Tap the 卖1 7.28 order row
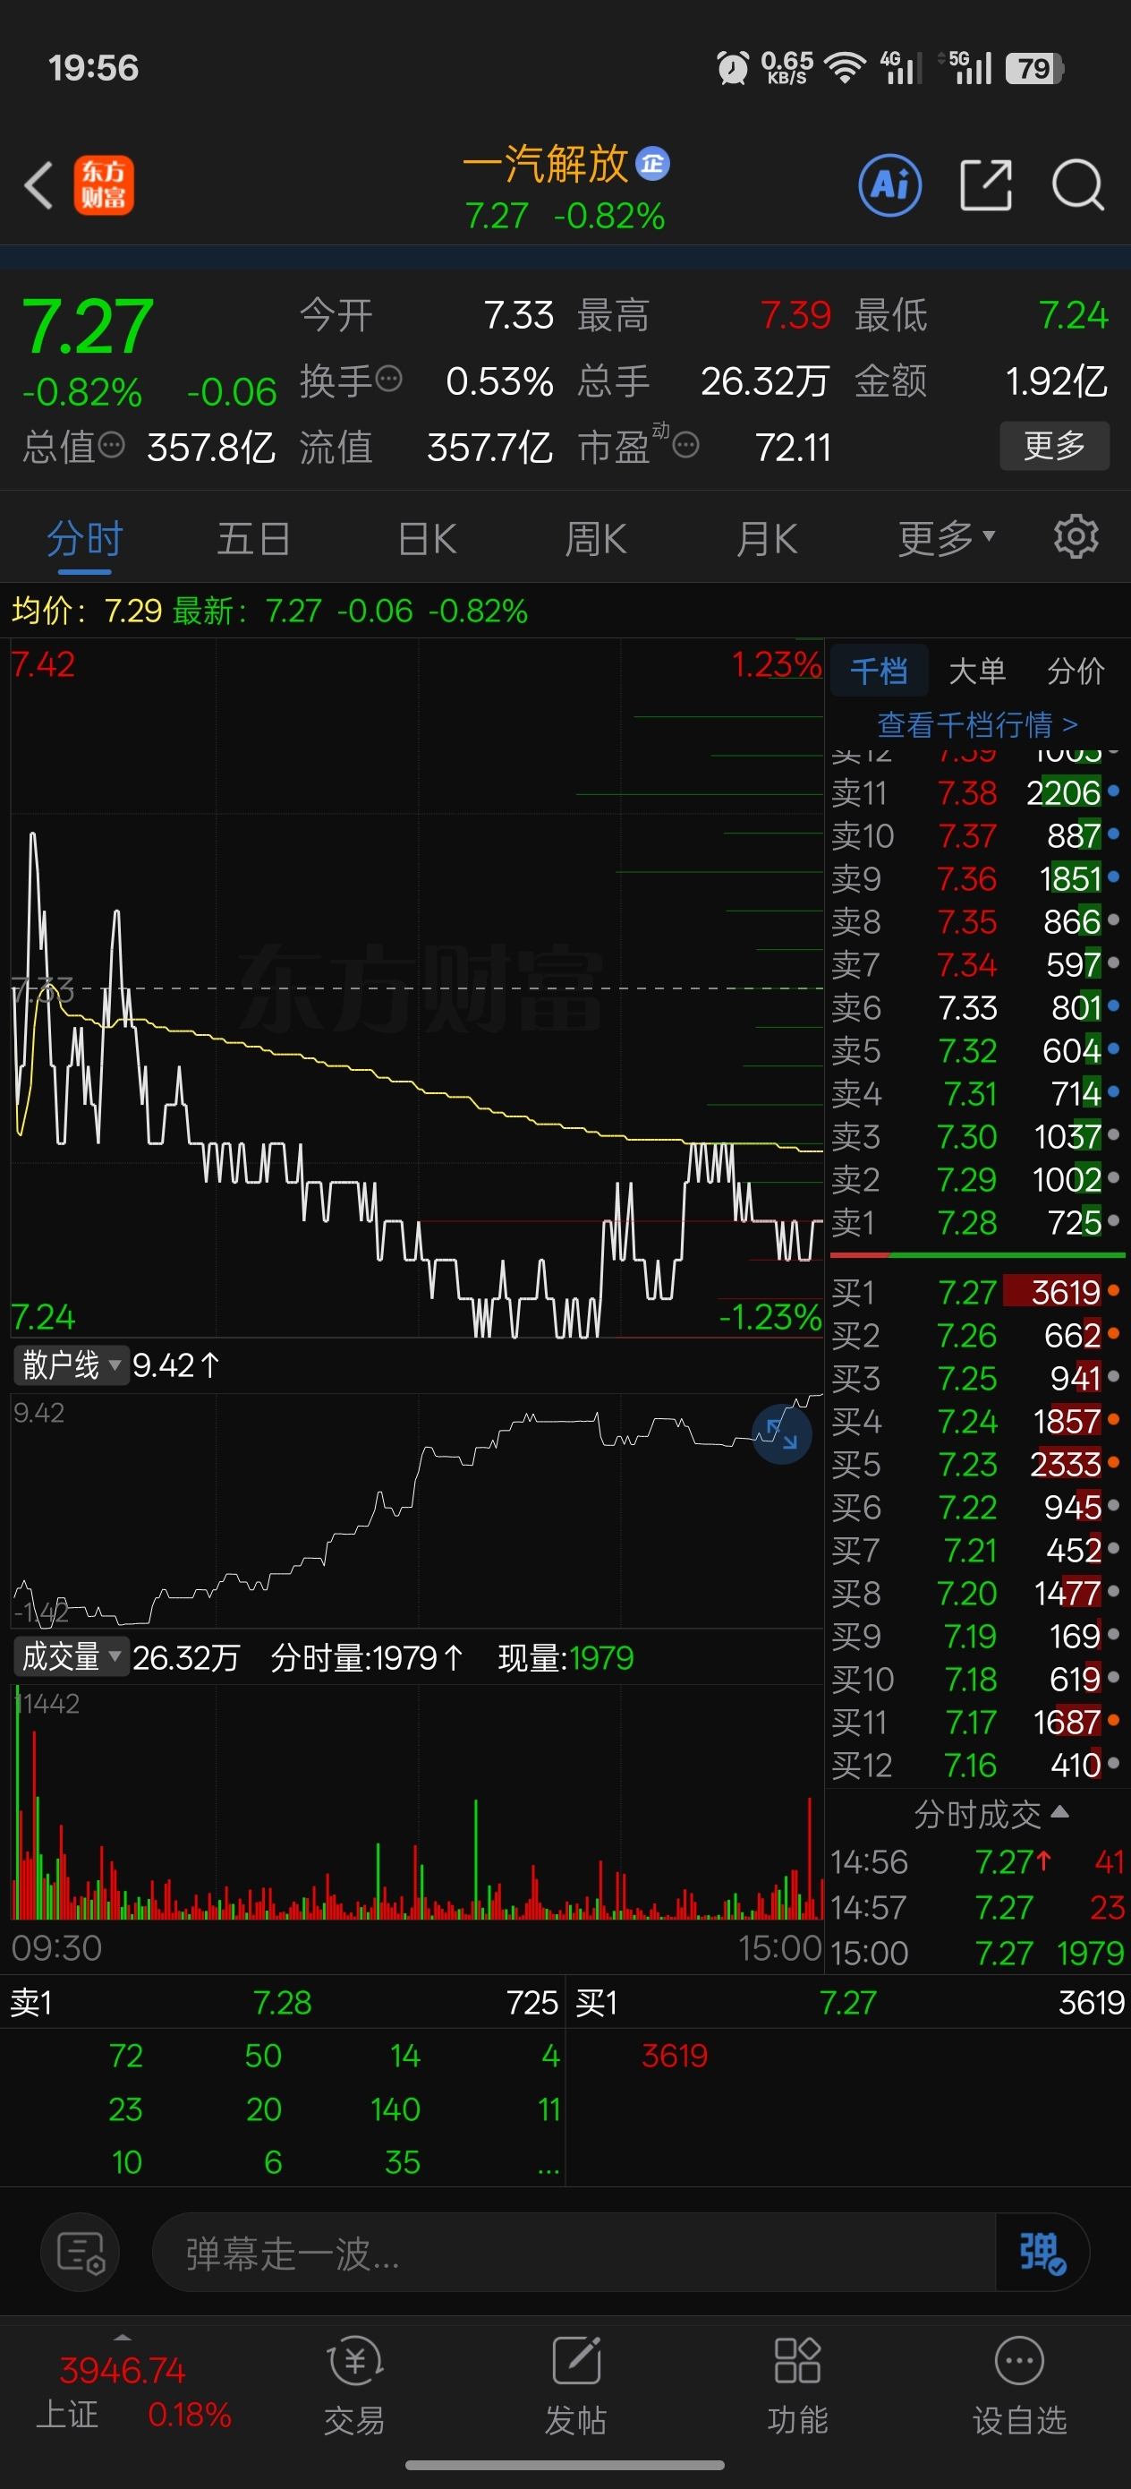The image size is (1131, 2489). (976, 1222)
